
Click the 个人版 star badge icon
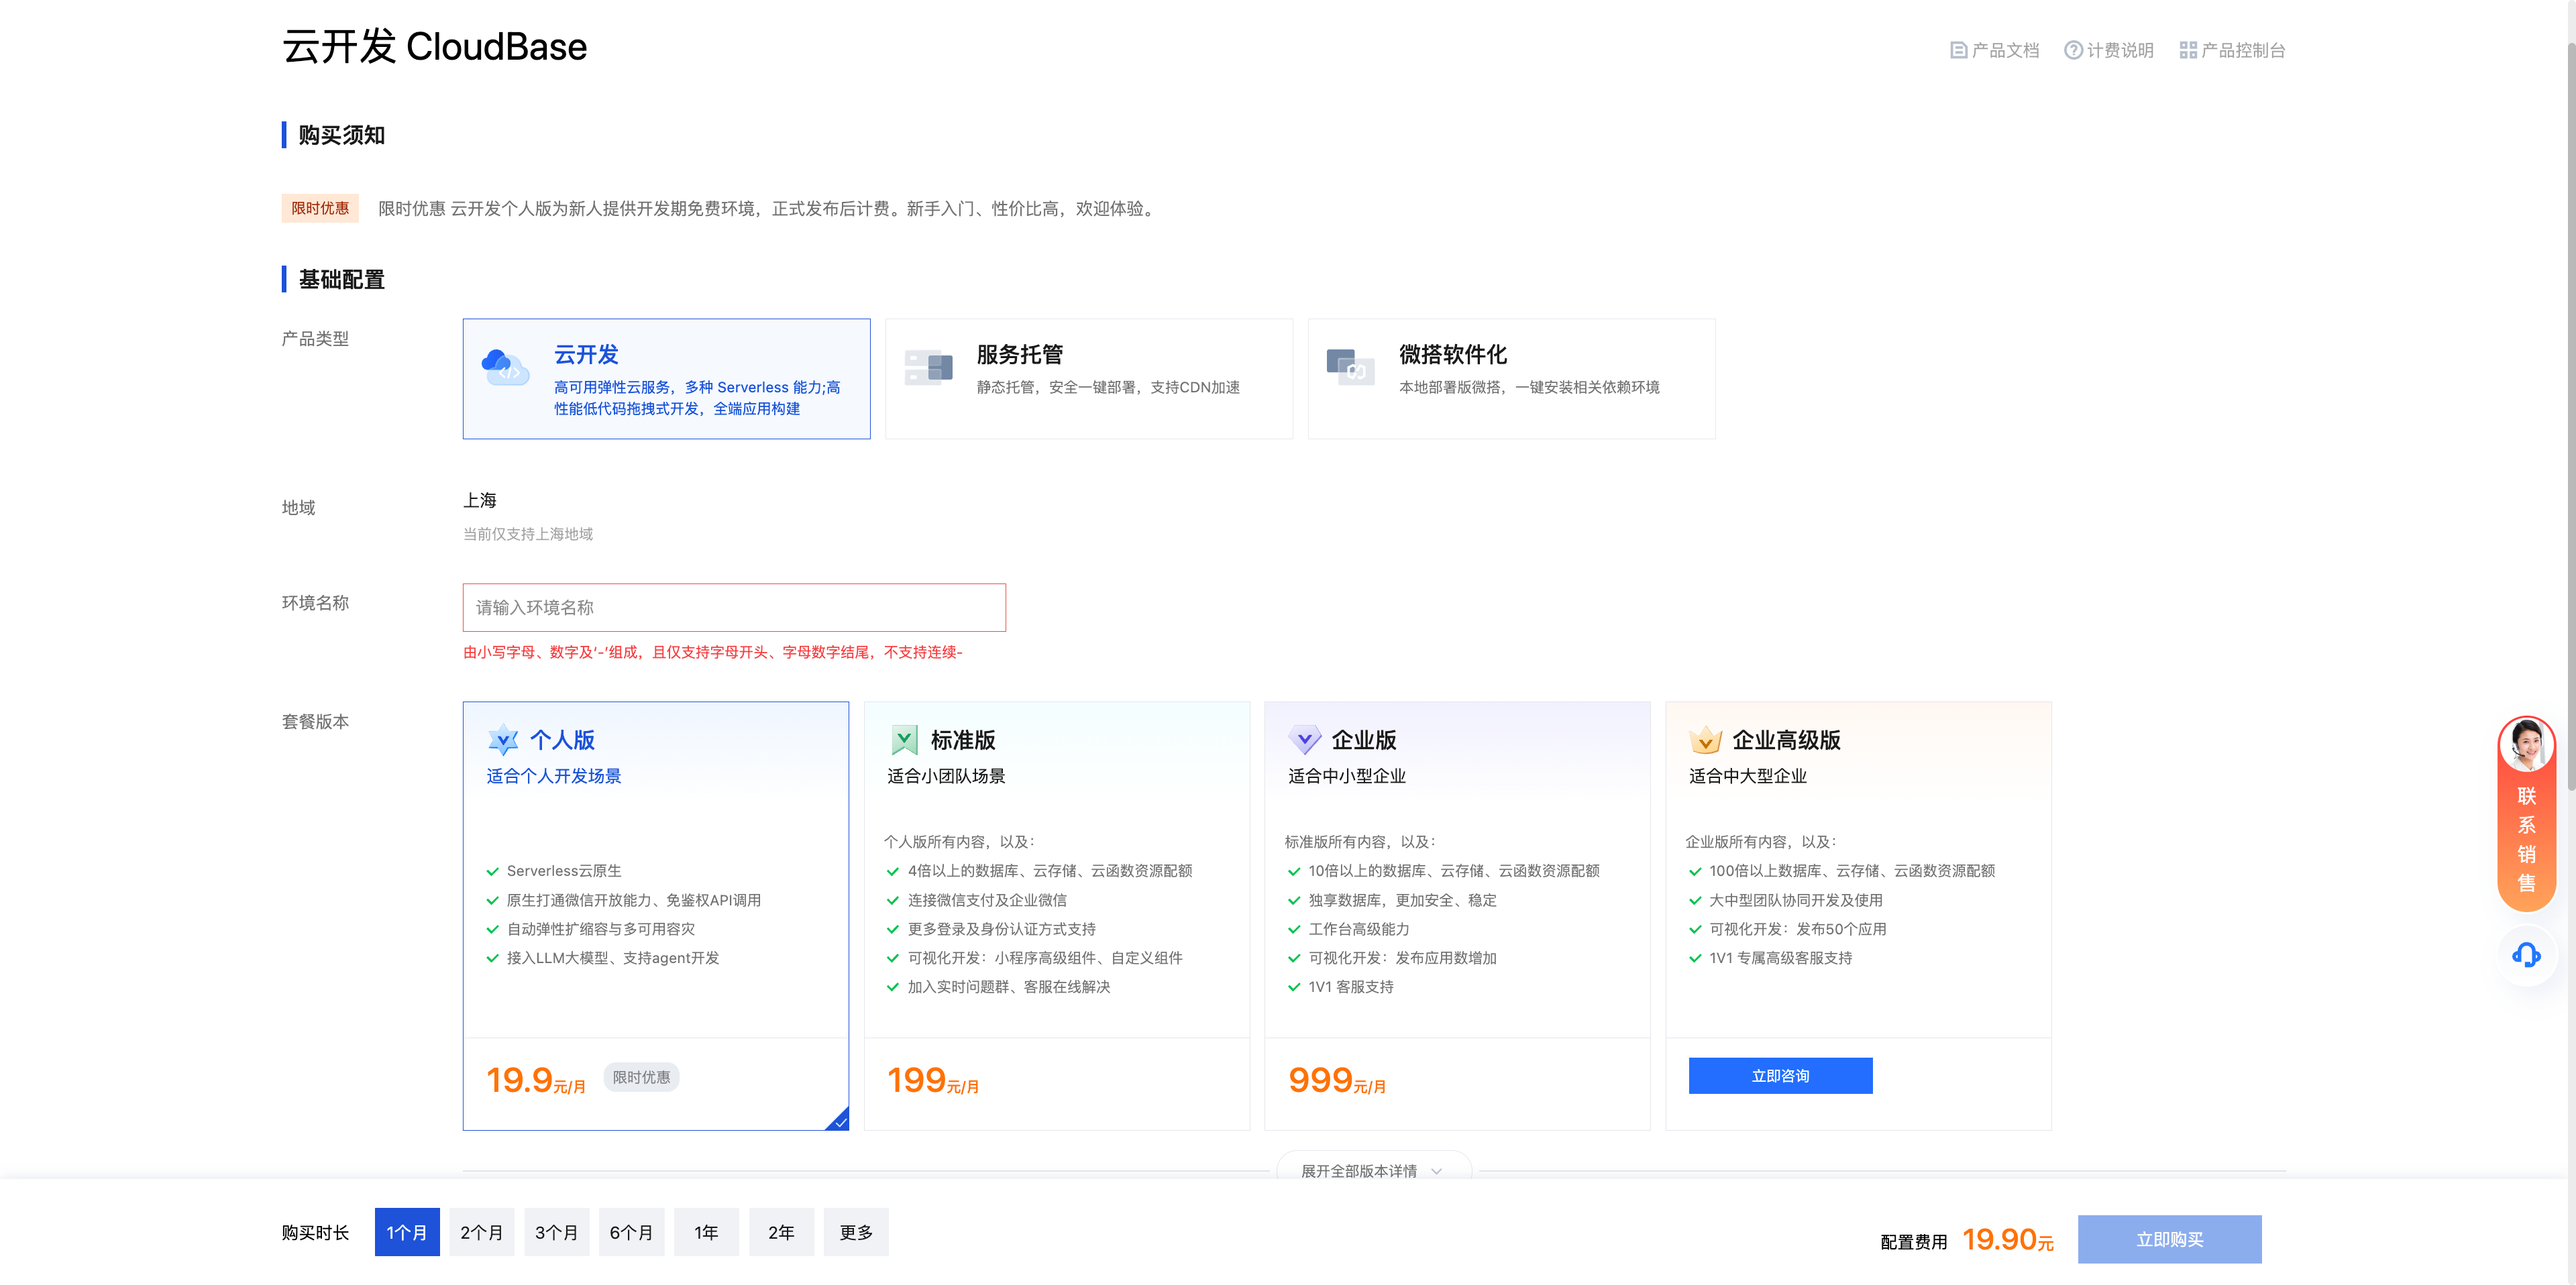point(503,740)
